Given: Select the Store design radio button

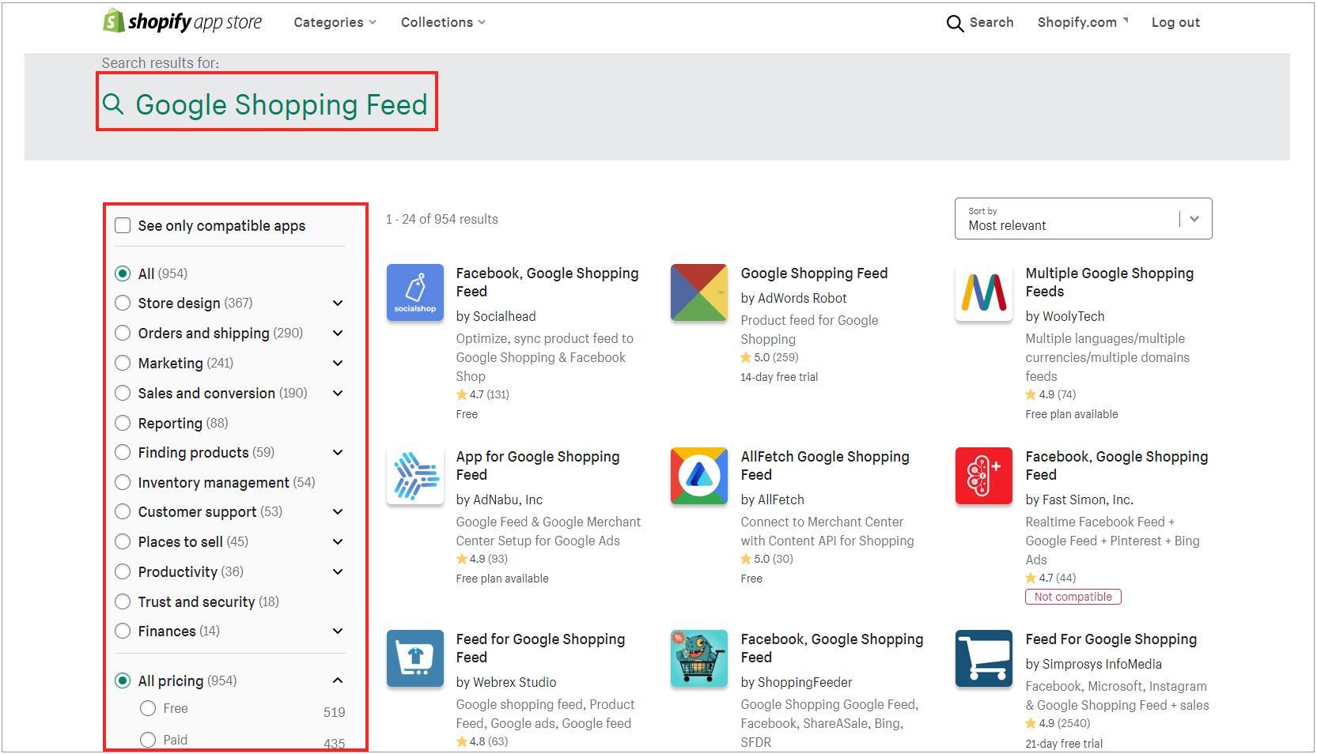Looking at the screenshot, I should tap(123, 303).
